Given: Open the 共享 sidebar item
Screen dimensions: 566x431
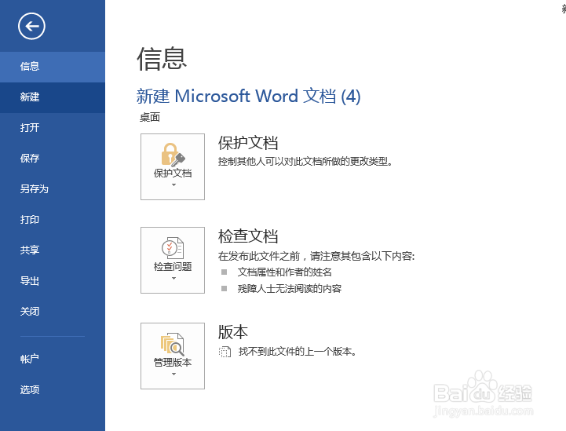Looking at the screenshot, I should [53, 250].
